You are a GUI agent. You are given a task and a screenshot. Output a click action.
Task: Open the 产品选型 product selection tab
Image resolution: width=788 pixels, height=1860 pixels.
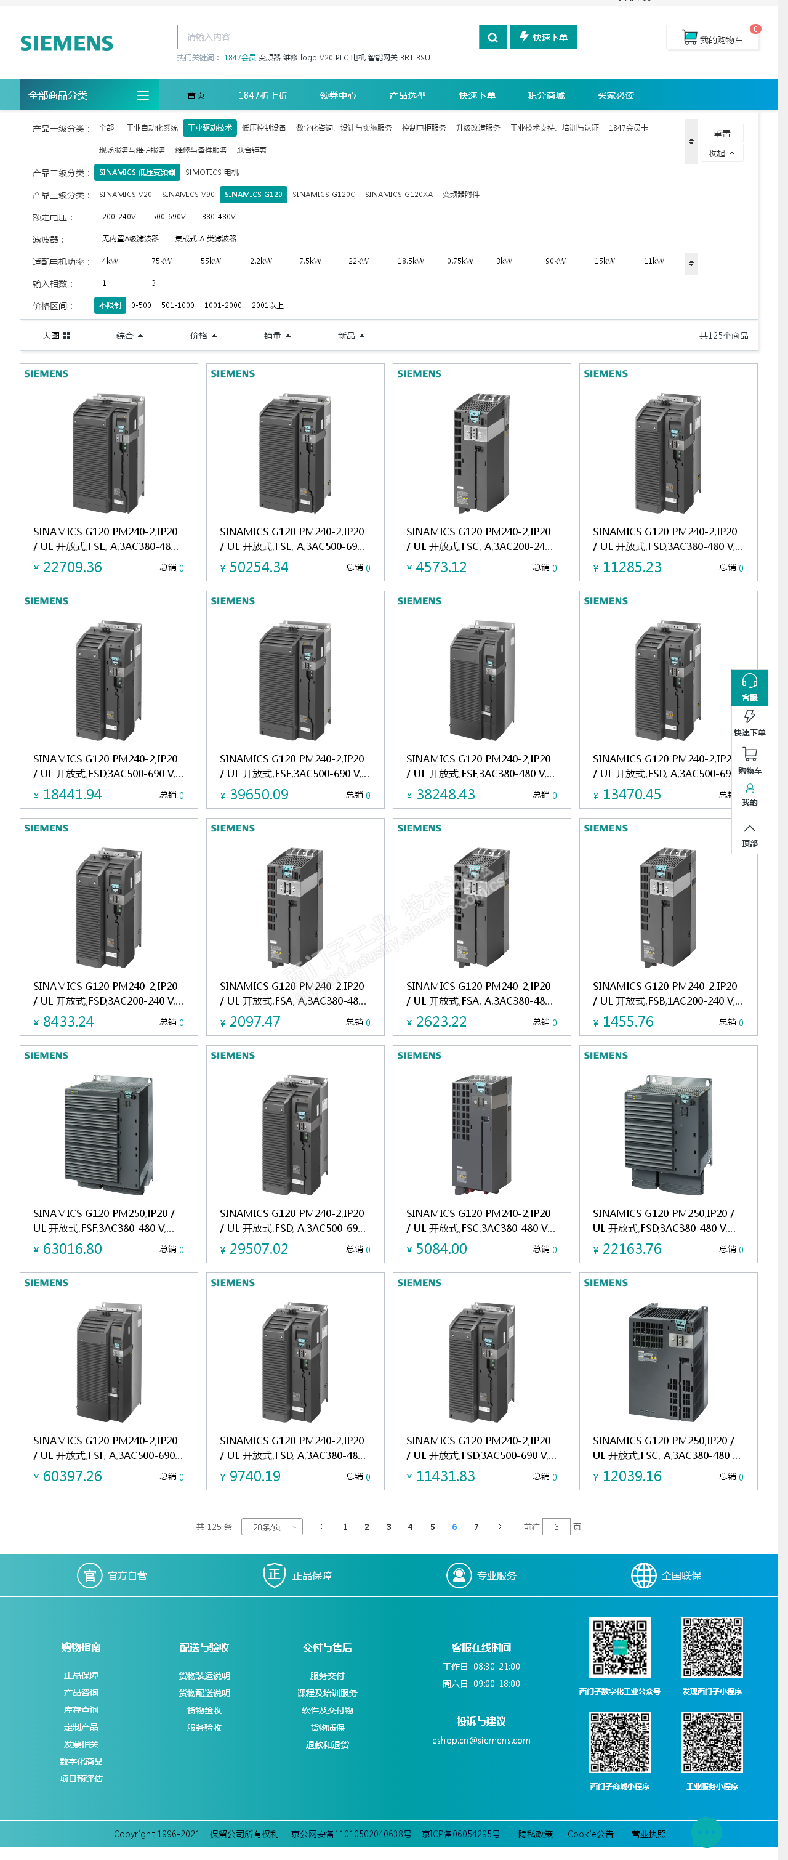pos(407,95)
